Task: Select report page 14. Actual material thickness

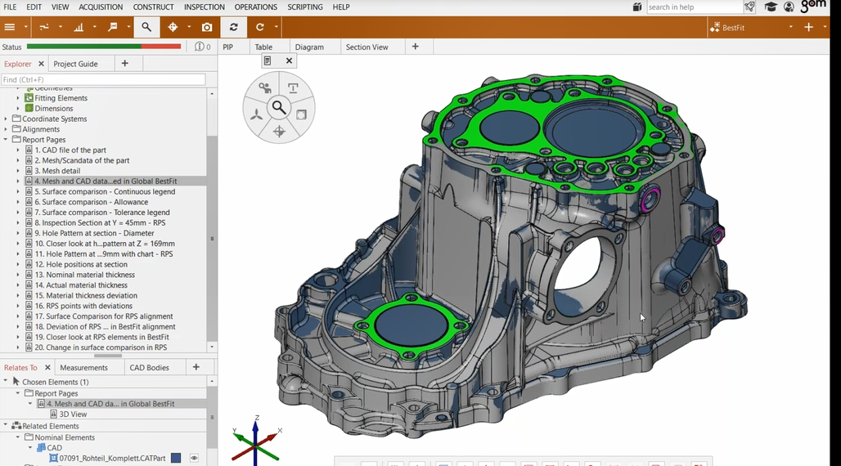Action: (80, 285)
